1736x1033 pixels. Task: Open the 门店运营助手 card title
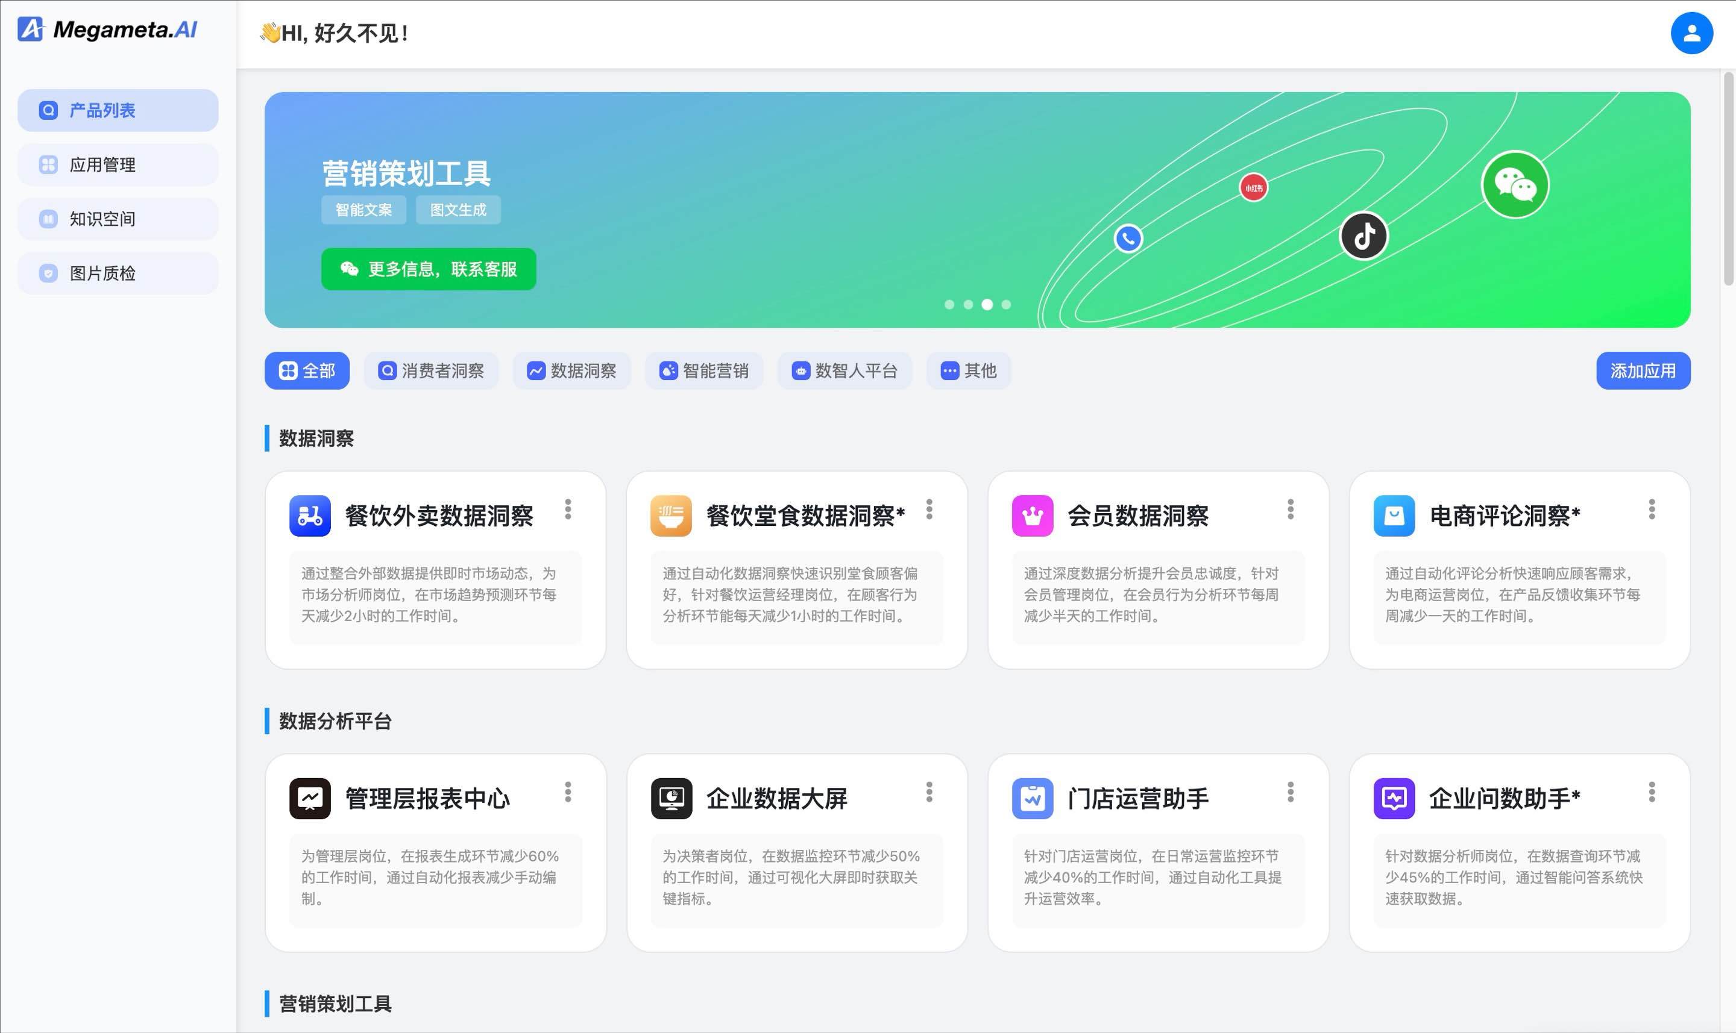click(x=1137, y=799)
